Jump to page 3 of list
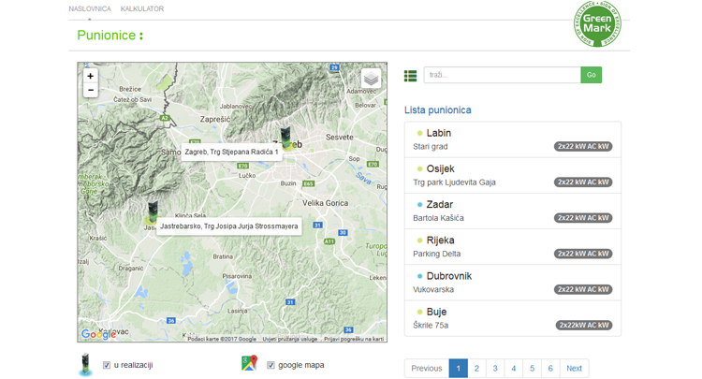The image size is (702, 379). 495,368
